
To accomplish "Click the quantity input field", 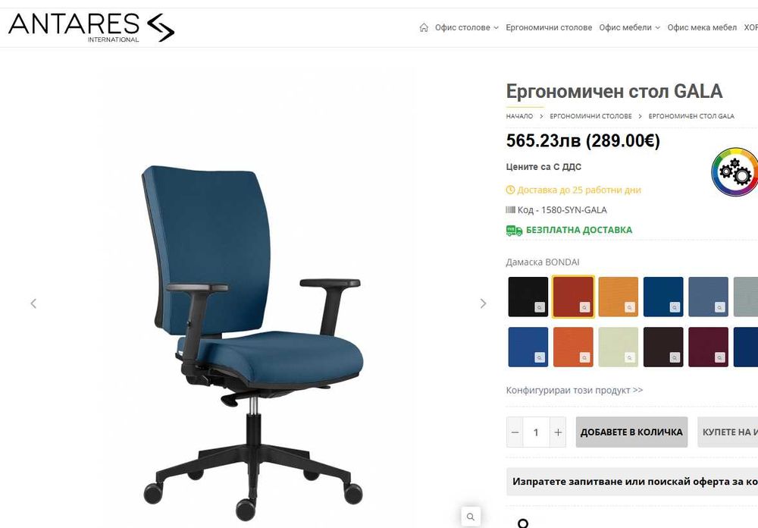I will point(536,432).
